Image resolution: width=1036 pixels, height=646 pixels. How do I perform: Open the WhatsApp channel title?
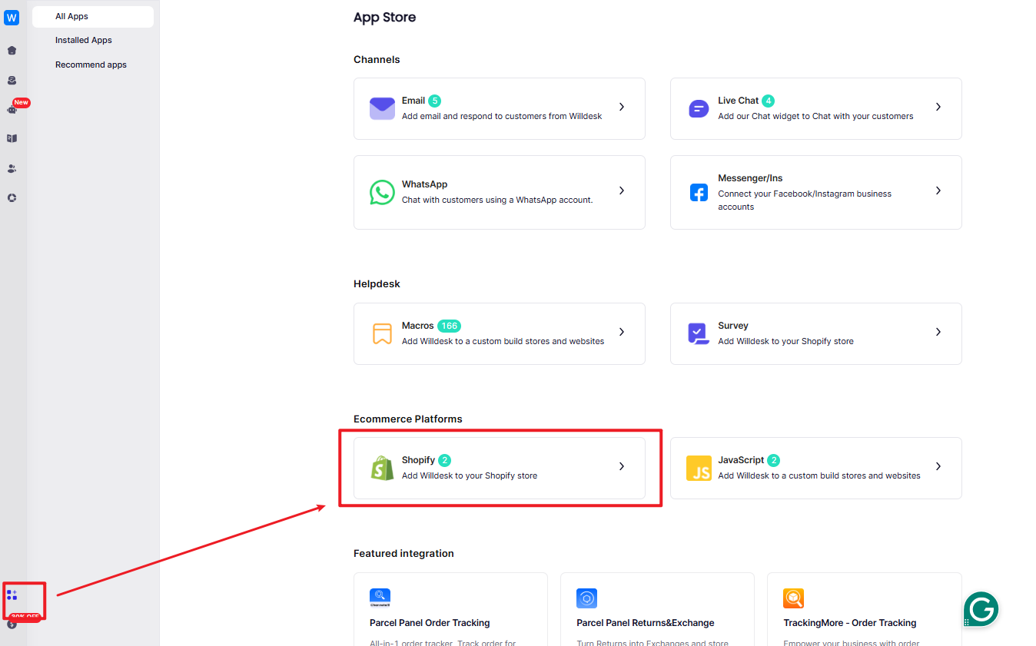pos(424,184)
